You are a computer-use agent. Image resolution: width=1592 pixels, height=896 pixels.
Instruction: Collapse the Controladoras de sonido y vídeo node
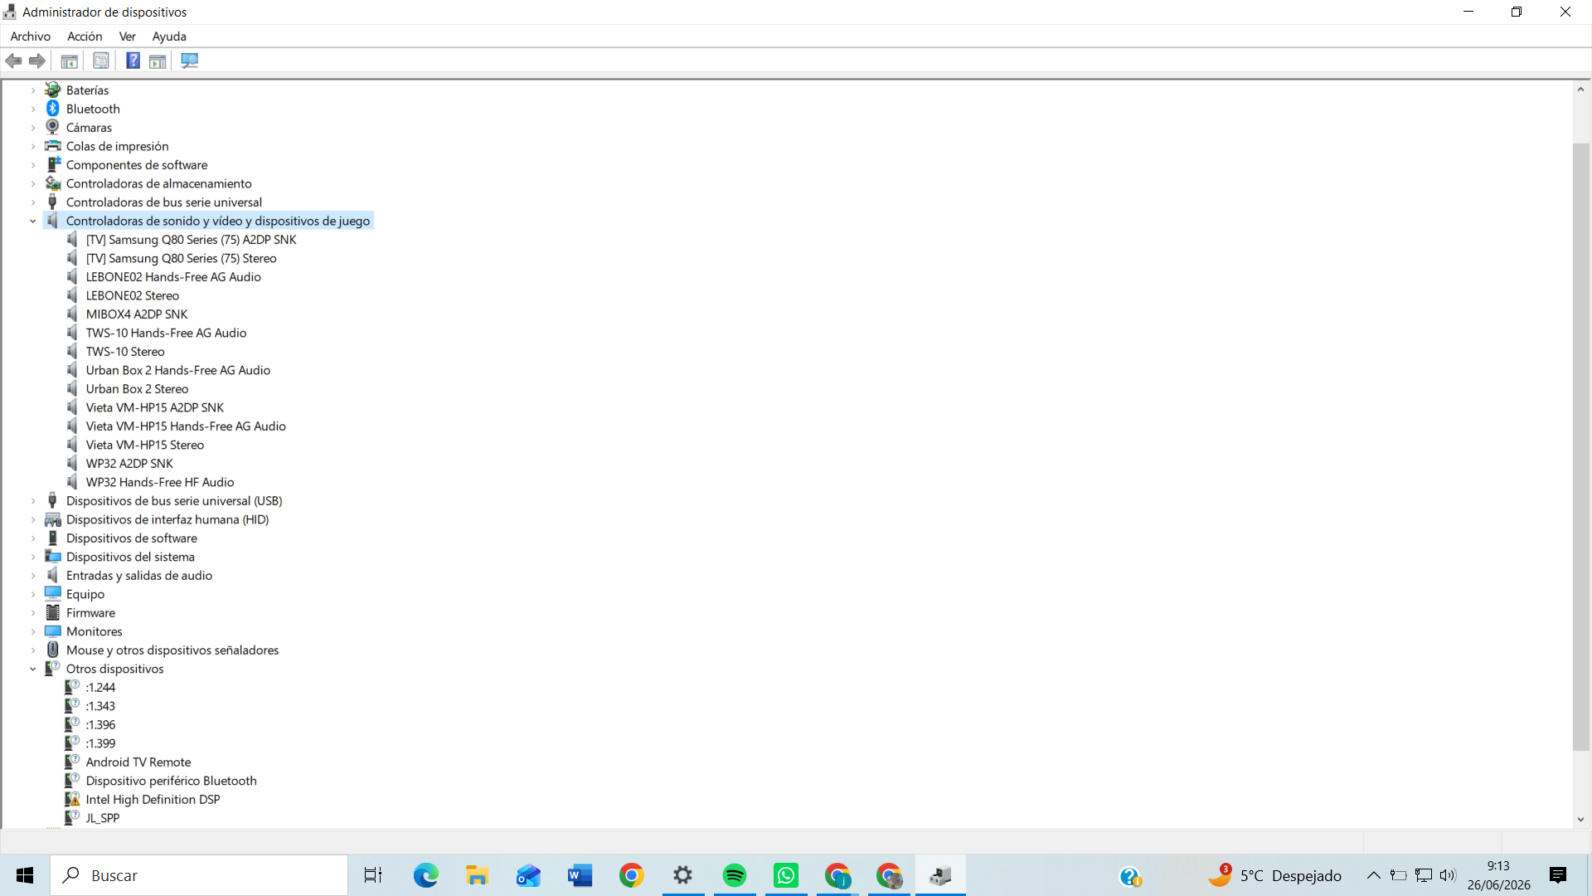(33, 221)
